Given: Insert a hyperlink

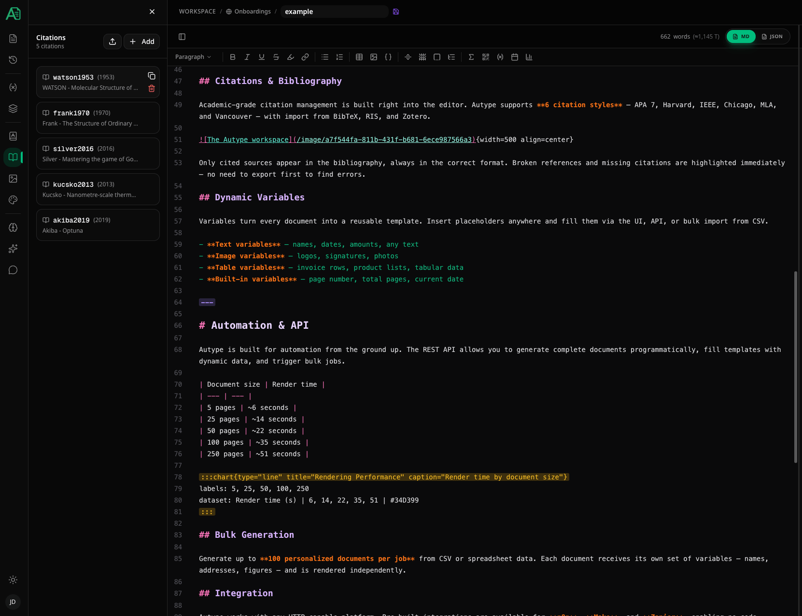Looking at the screenshot, I should (305, 57).
